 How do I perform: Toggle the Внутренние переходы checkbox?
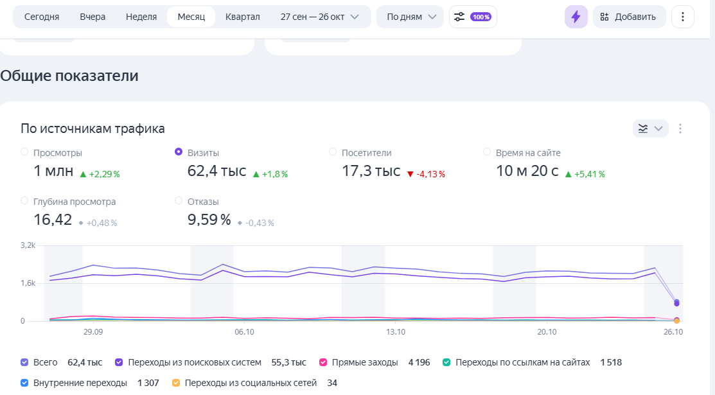click(x=24, y=383)
